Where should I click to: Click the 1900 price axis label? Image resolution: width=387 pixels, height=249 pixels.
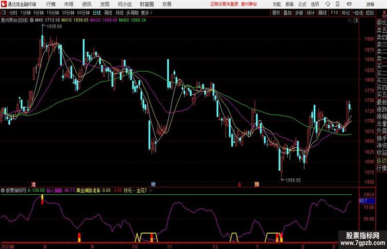coord(369,39)
